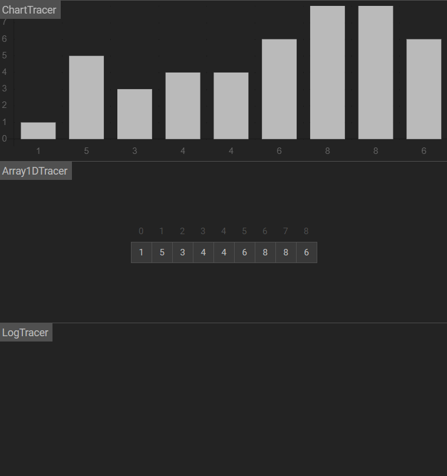This screenshot has width=447, height=476.
Task: Click array cell at index 5 containing 6
Action: click(x=244, y=252)
